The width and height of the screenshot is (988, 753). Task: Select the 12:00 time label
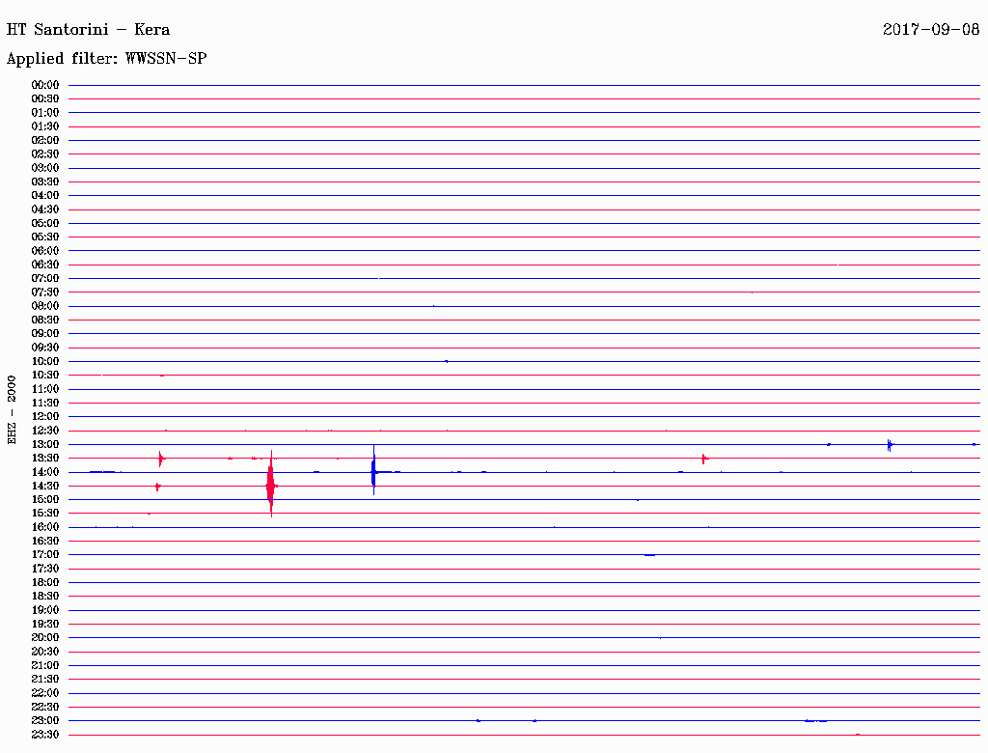click(45, 417)
